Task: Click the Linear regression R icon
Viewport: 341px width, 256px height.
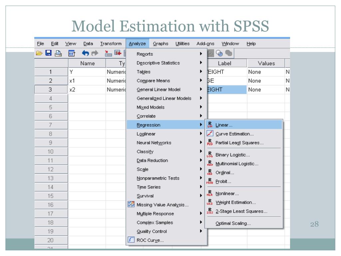Action: pos(210,125)
